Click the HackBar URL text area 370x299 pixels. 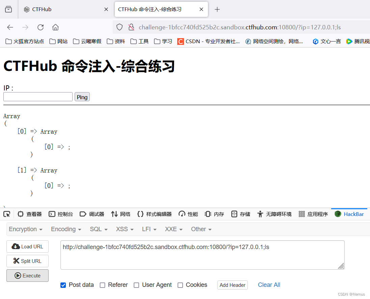coord(203,255)
